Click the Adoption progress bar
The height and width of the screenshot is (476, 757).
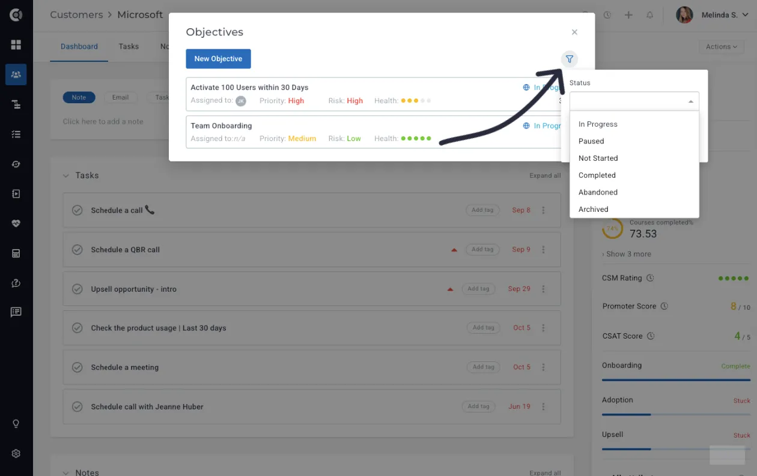coord(676,415)
